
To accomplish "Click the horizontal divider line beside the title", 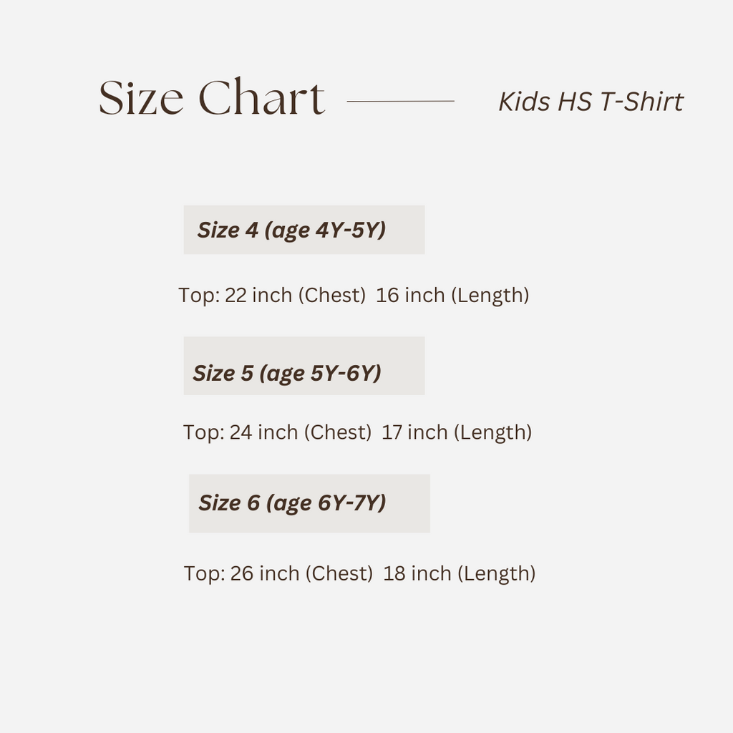I will pos(400,102).
